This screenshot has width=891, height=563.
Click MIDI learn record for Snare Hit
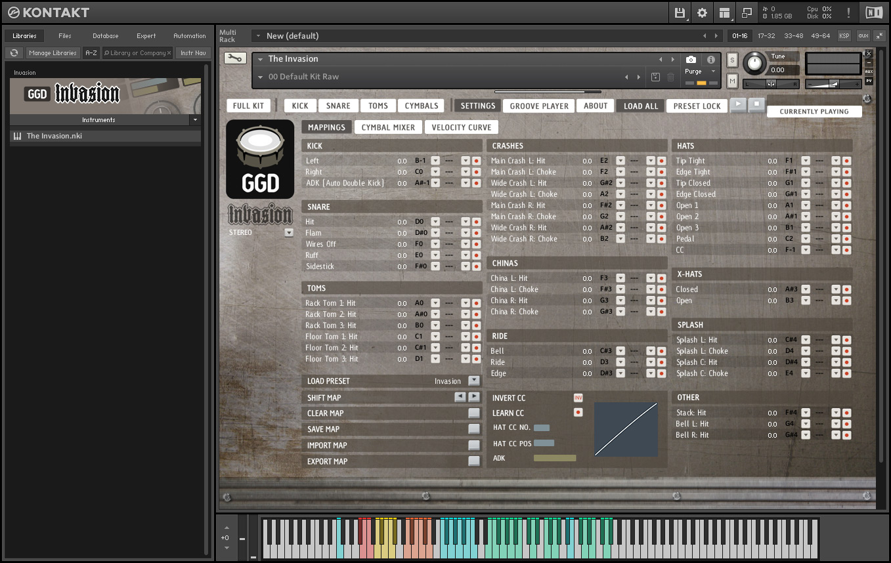476,222
